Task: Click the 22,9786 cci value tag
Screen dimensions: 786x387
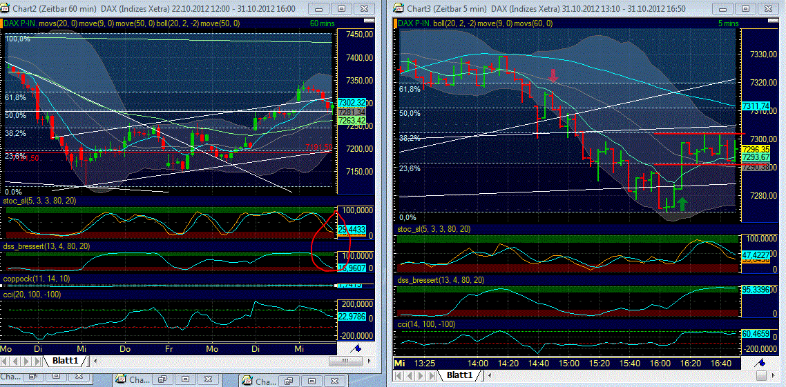Action: [x=352, y=317]
